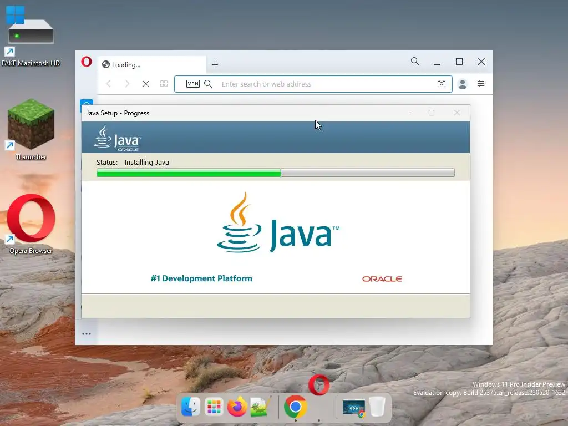Click the search magnifier in address bar
The width and height of the screenshot is (568, 426).
click(208, 84)
